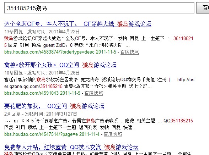Click the Baidu search button beside the box

203,8
